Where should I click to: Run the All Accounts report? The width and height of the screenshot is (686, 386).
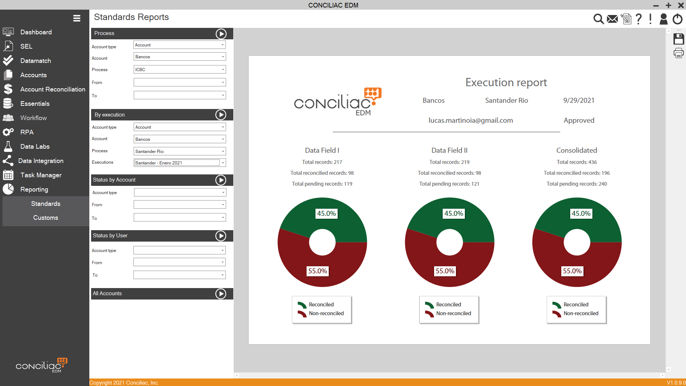[221, 294]
